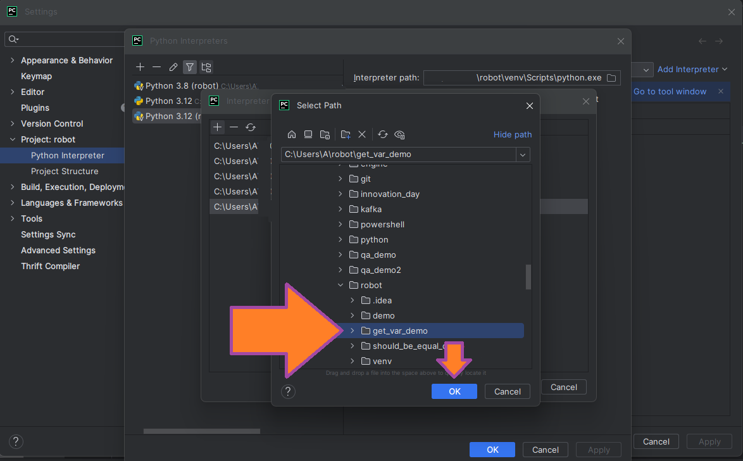Image resolution: width=743 pixels, height=461 pixels.
Task: Expand Version Control settings
Action: 12,123
